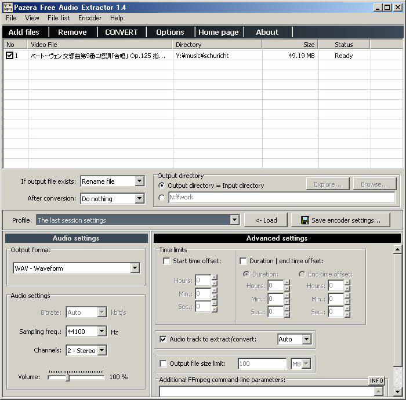Click the Advanced settings scroll up arrow

tap(397, 250)
